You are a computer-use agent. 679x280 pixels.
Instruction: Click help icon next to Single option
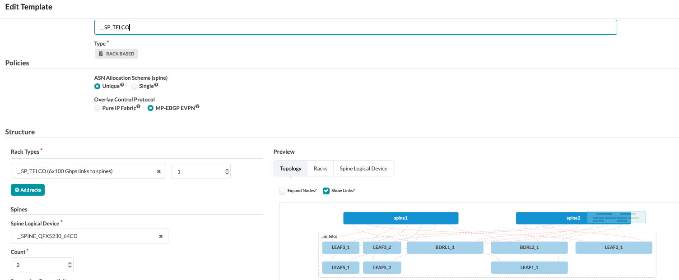(156, 85)
